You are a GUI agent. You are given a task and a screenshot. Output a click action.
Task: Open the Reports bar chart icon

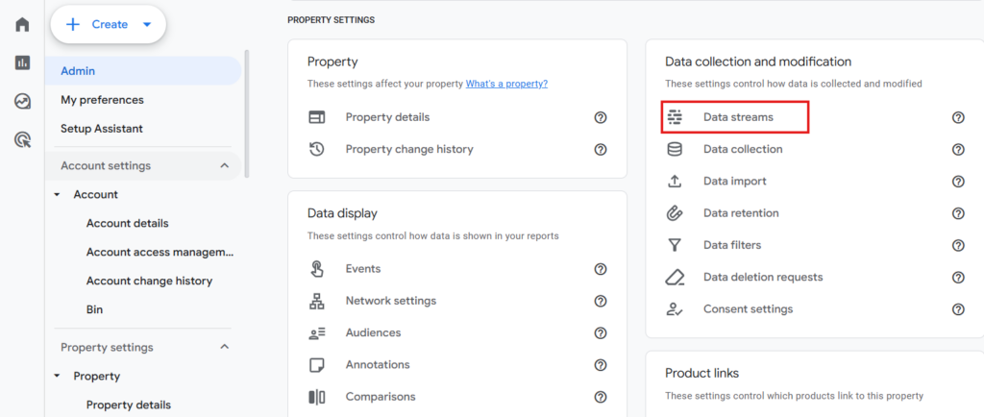[x=22, y=62]
